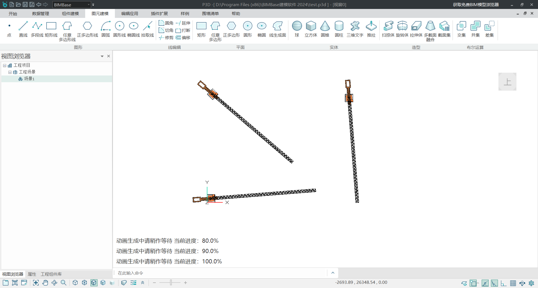This screenshot has width=538, height=288.
Task: Switch to the 属性 panel tab
Action: (x=32, y=274)
